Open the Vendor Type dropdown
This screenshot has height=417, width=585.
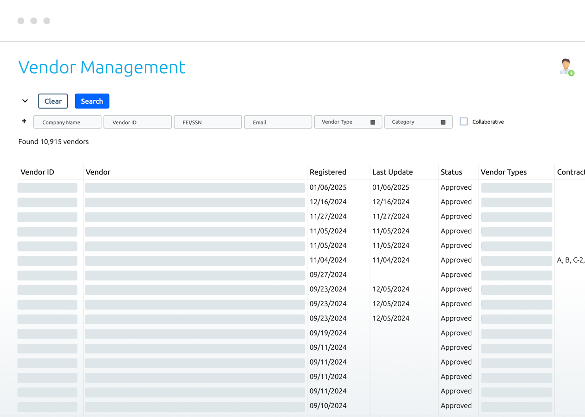(348, 122)
